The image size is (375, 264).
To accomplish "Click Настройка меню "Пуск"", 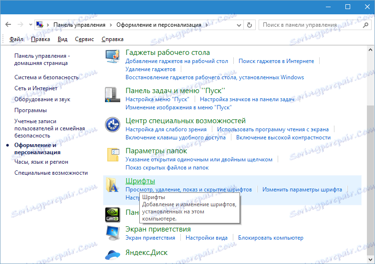I will (157, 99).
